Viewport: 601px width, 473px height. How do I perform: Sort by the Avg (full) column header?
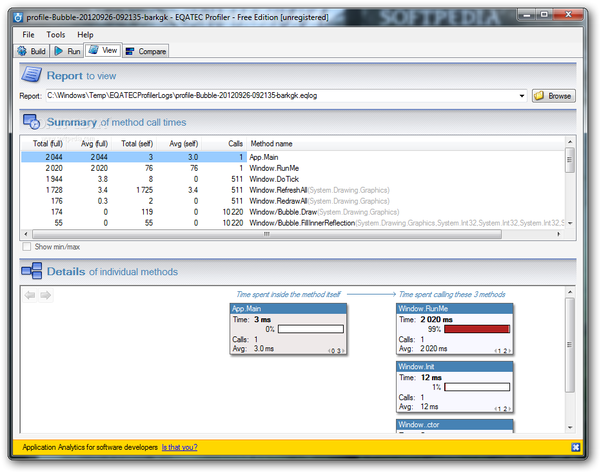pos(89,144)
